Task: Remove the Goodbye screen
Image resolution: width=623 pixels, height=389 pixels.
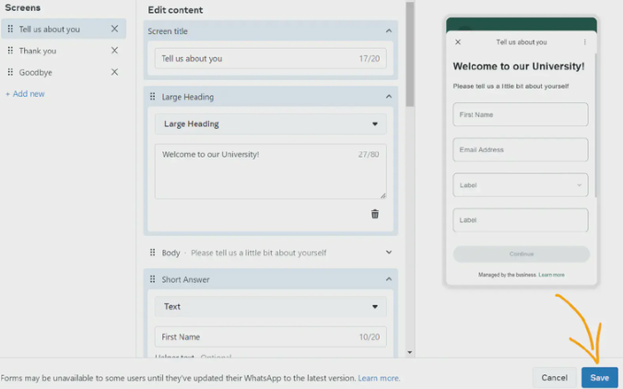Action: coord(114,72)
